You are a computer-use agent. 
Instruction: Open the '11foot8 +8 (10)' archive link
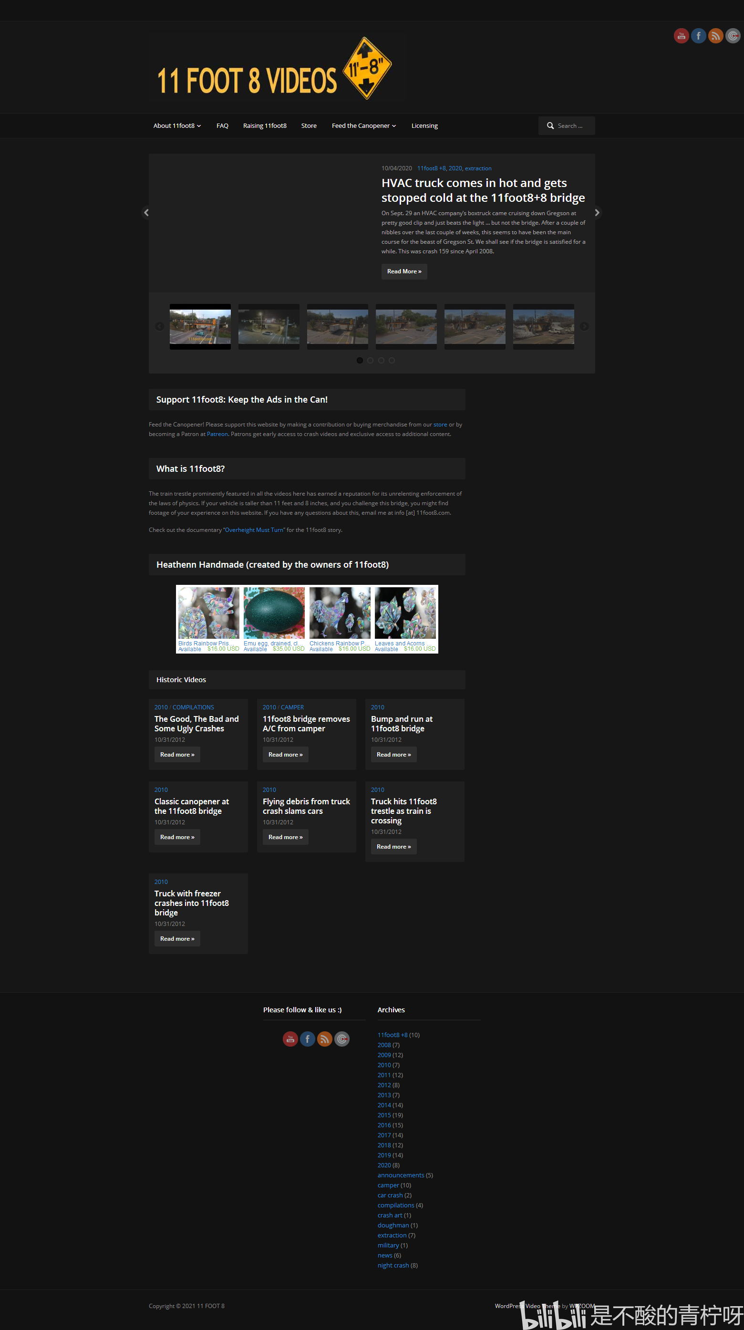point(393,1035)
